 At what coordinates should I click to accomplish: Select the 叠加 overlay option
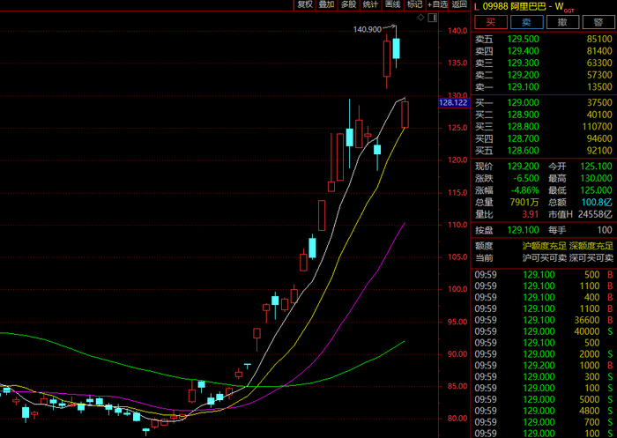(326, 4)
